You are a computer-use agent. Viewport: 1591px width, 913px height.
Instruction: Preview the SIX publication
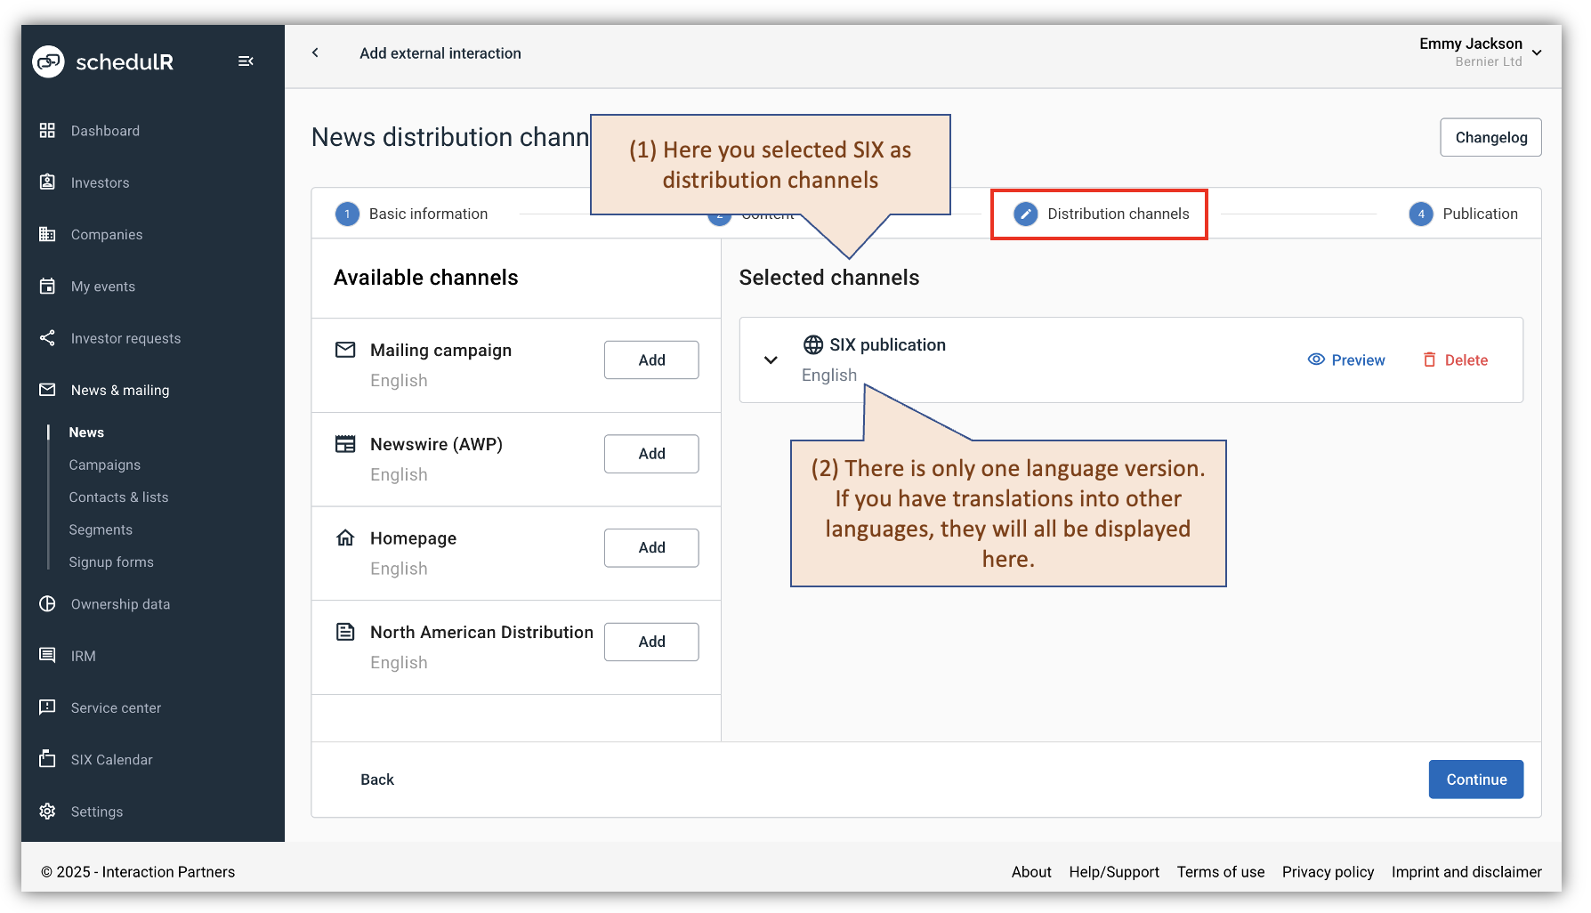click(x=1346, y=360)
